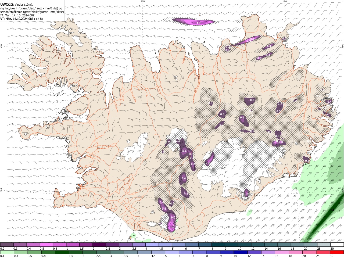Click the 'IT: Mán. 14. 10. 2024 00Z' line
Image resolution: width=344 pixels, height=258 pixels.
pyautogui.click(x=17, y=15)
